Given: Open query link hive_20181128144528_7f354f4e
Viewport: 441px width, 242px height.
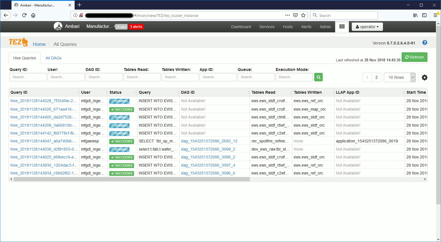Looking at the screenshot, I should pyautogui.click(x=43, y=101).
